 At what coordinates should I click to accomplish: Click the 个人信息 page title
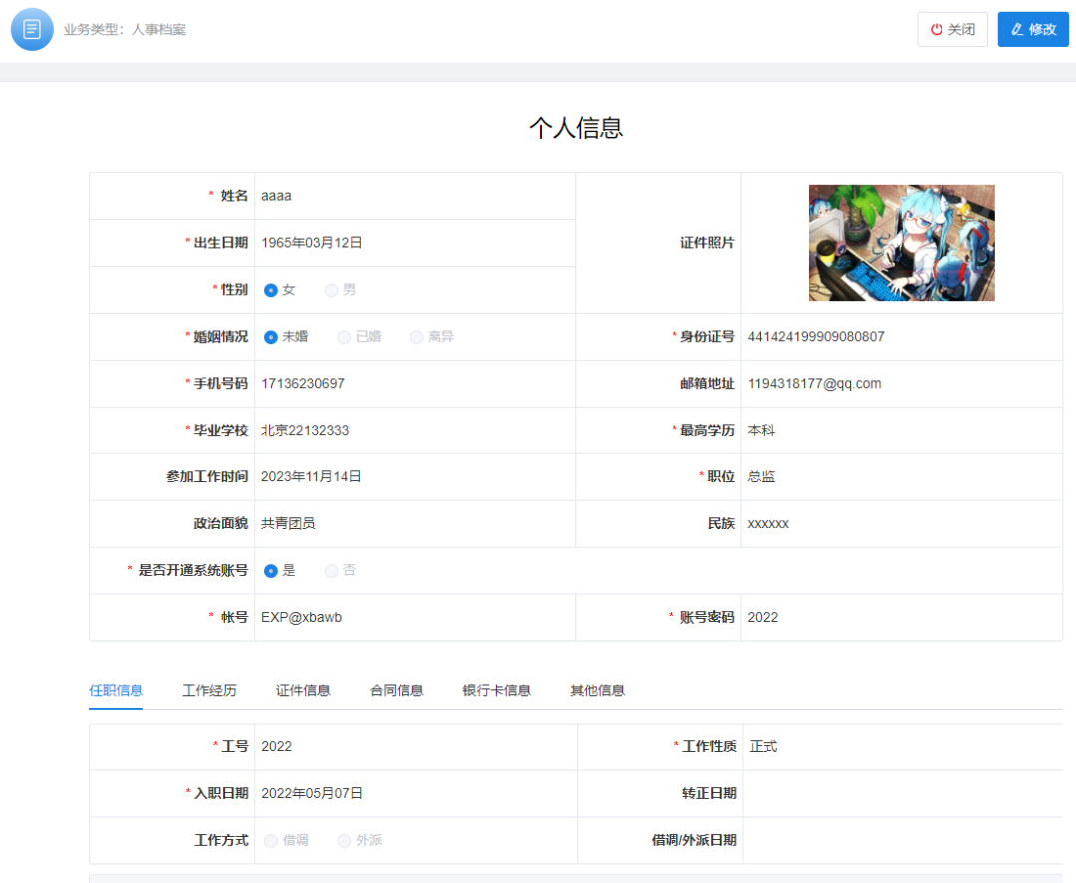[x=576, y=127]
